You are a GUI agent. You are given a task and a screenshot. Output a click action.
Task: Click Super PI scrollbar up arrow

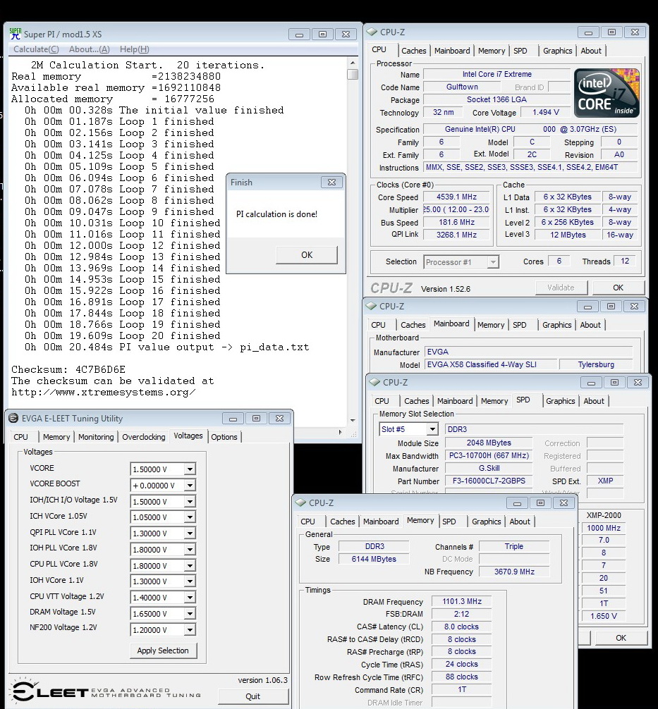353,63
